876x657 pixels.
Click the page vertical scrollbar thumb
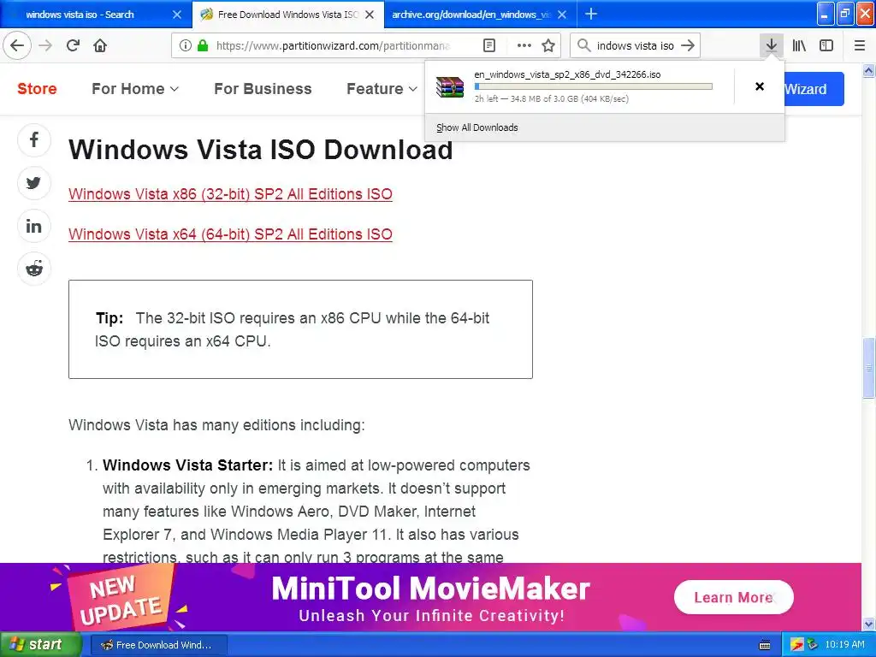pos(868,368)
